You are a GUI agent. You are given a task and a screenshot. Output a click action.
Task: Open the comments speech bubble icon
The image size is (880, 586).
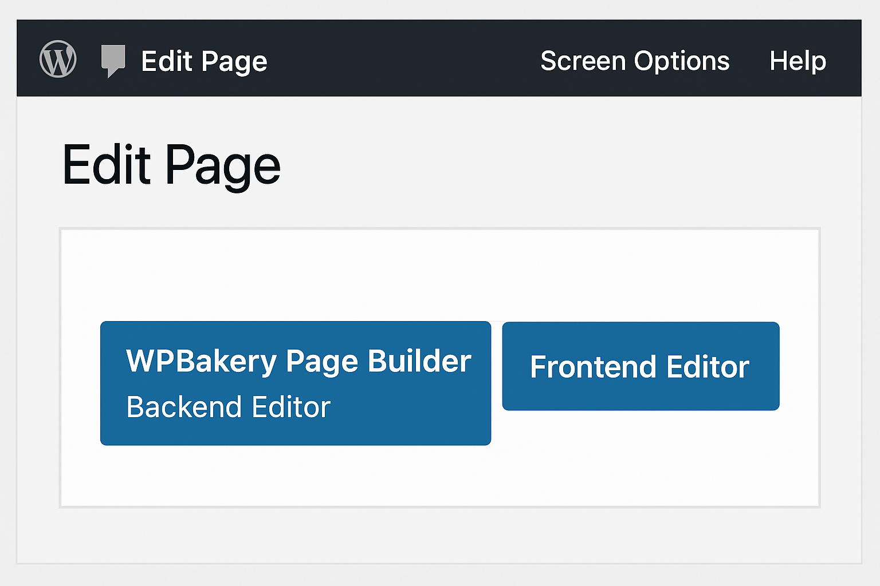pyautogui.click(x=113, y=61)
